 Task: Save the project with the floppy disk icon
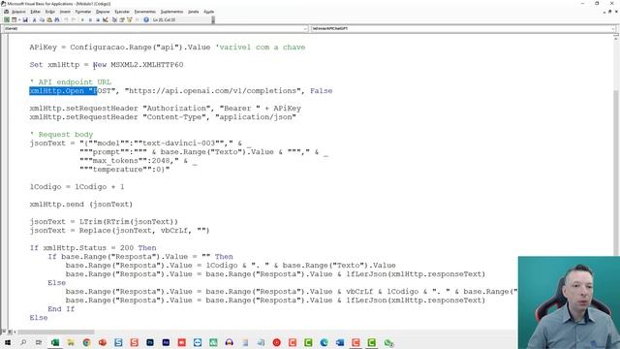pos(25,19)
